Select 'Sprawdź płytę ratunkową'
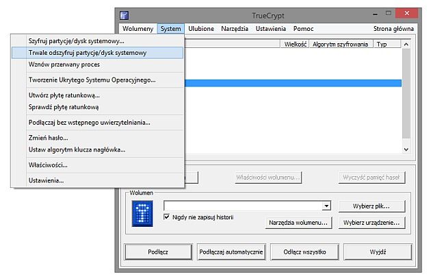 coord(97,107)
